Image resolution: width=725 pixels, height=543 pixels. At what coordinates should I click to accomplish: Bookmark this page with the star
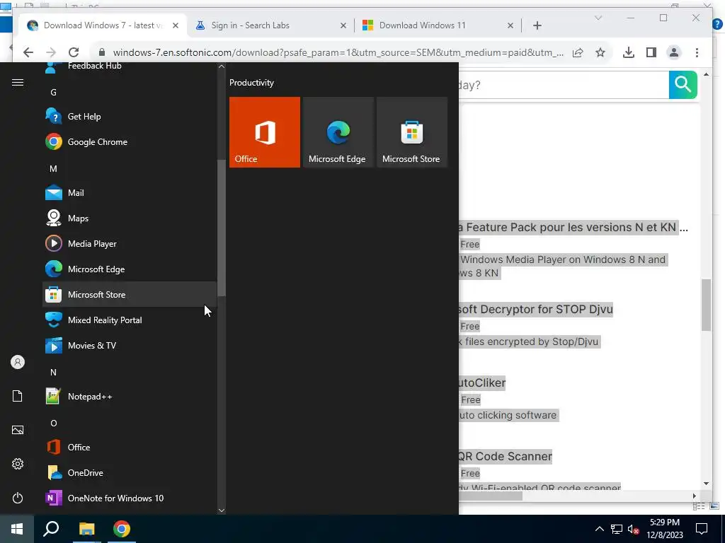600,52
